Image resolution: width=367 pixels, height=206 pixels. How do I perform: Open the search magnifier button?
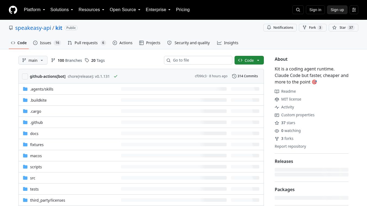pyautogui.click(x=298, y=10)
